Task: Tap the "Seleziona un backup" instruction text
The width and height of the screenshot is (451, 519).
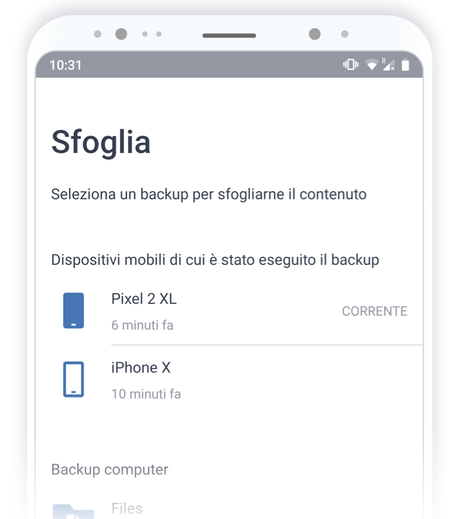Action: click(209, 194)
